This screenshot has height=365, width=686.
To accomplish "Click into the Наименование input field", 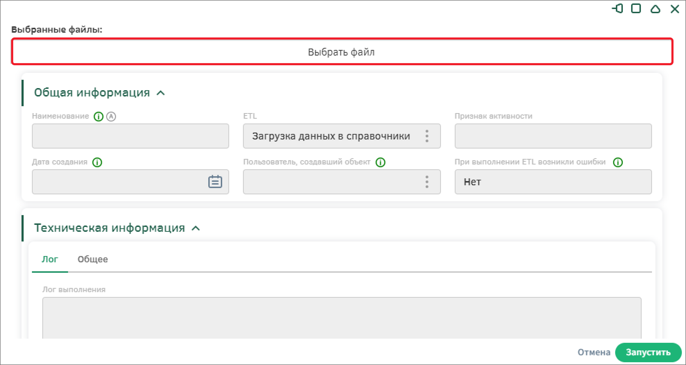I will (x=130, y=136).
